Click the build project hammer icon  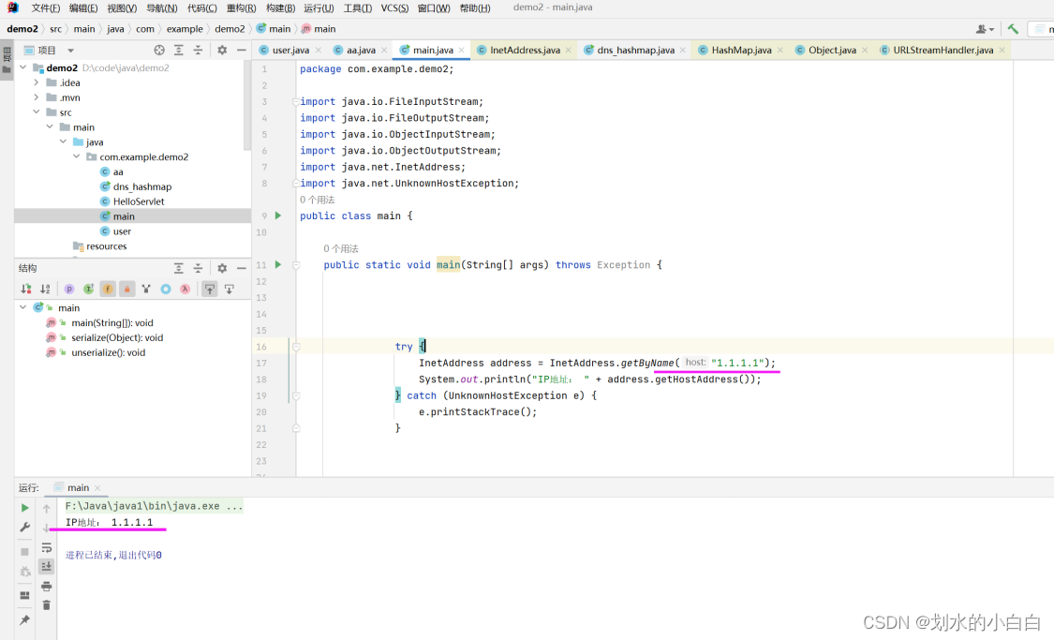[x=1013, y=29]
